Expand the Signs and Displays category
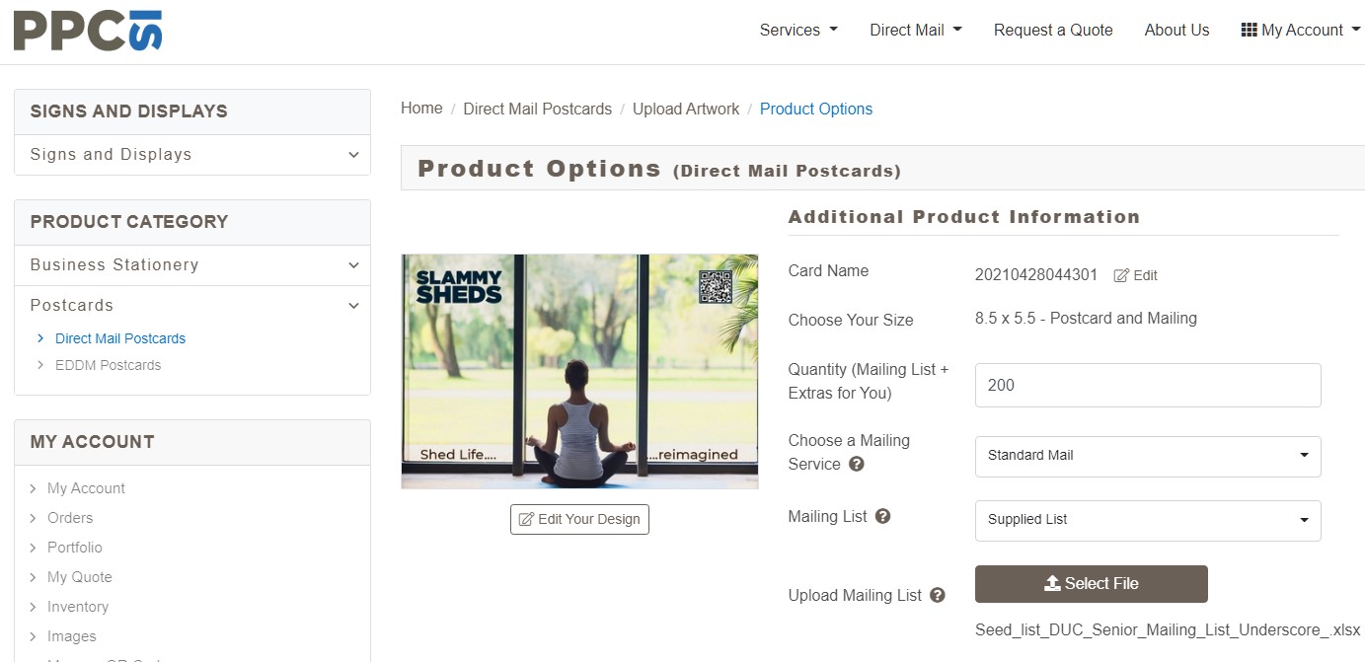Screen dimensions: 1365x662 click(353, 155)
